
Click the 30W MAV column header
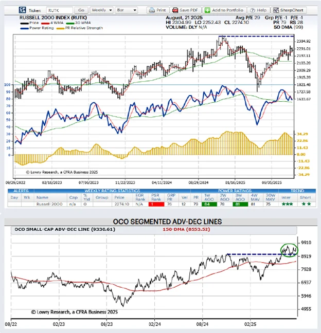271,197
